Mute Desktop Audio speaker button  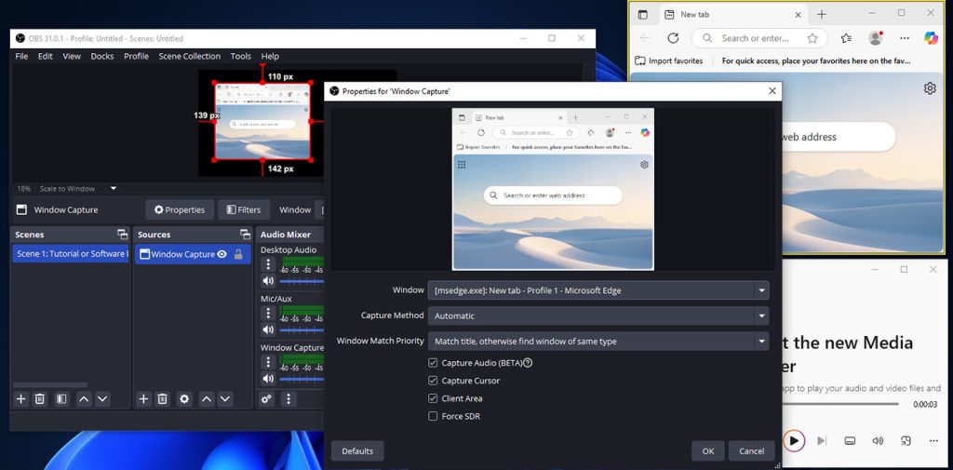point(268,281)
